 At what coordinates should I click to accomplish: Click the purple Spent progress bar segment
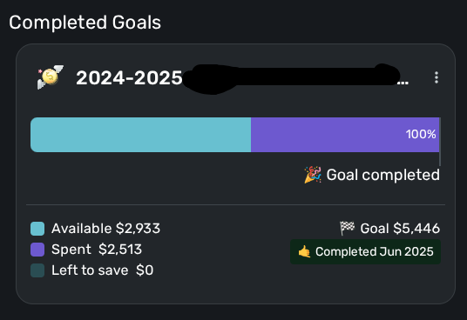point(345,135)
